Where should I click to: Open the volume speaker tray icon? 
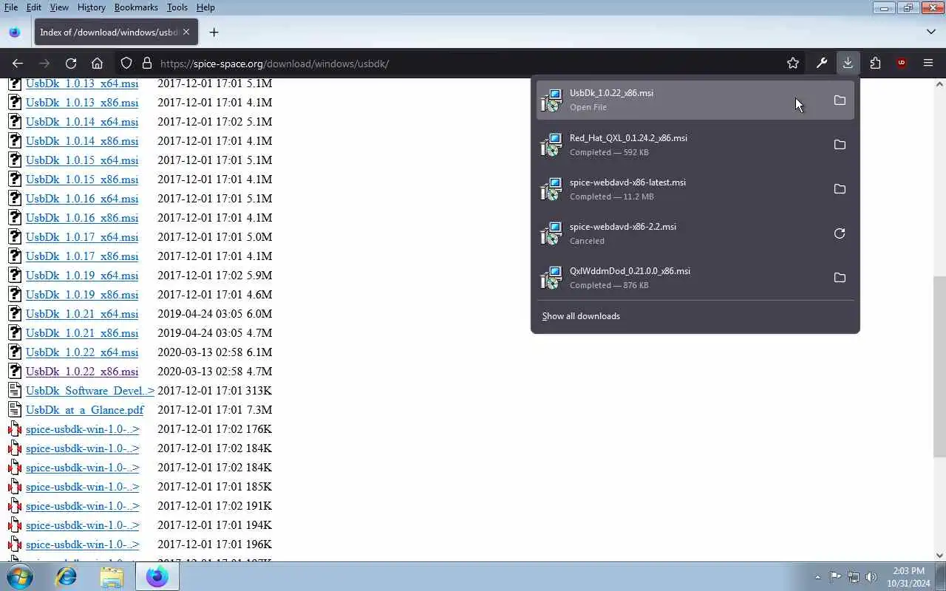coord(871,577)
